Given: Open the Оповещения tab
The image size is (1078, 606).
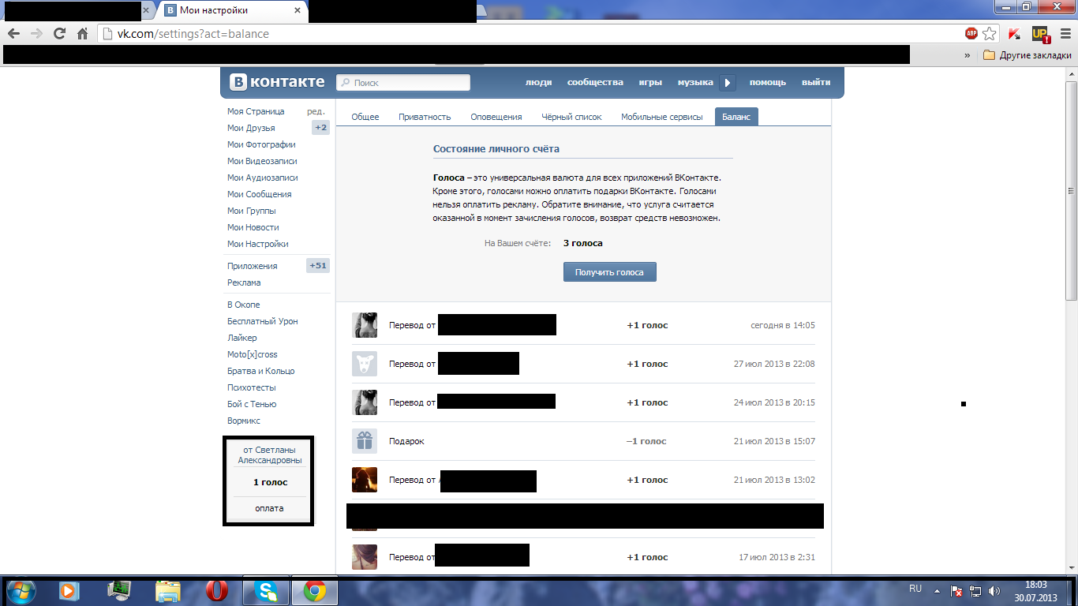Looking at the screenshot, I should [x=496, y=117].
